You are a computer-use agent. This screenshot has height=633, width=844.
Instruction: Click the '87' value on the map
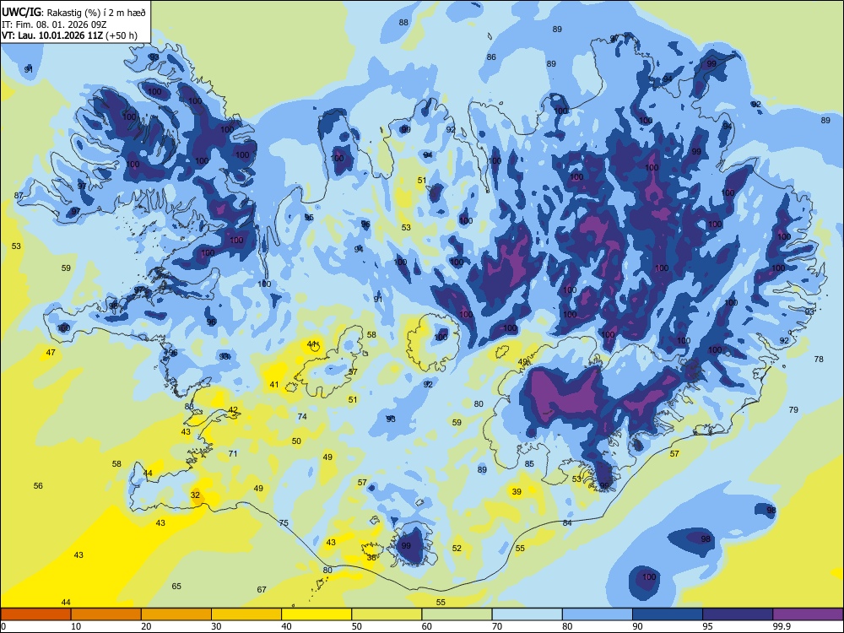tap(19, 196)
